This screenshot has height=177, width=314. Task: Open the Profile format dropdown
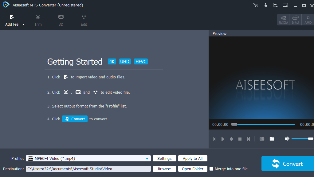88,158
